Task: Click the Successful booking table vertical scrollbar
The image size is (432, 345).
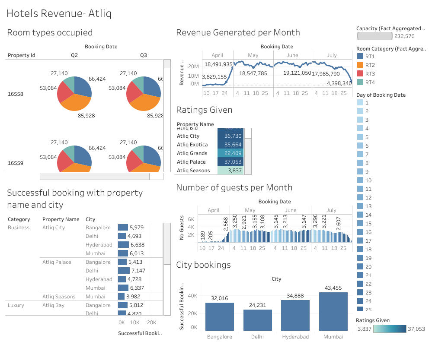Action: coord(167,245)
